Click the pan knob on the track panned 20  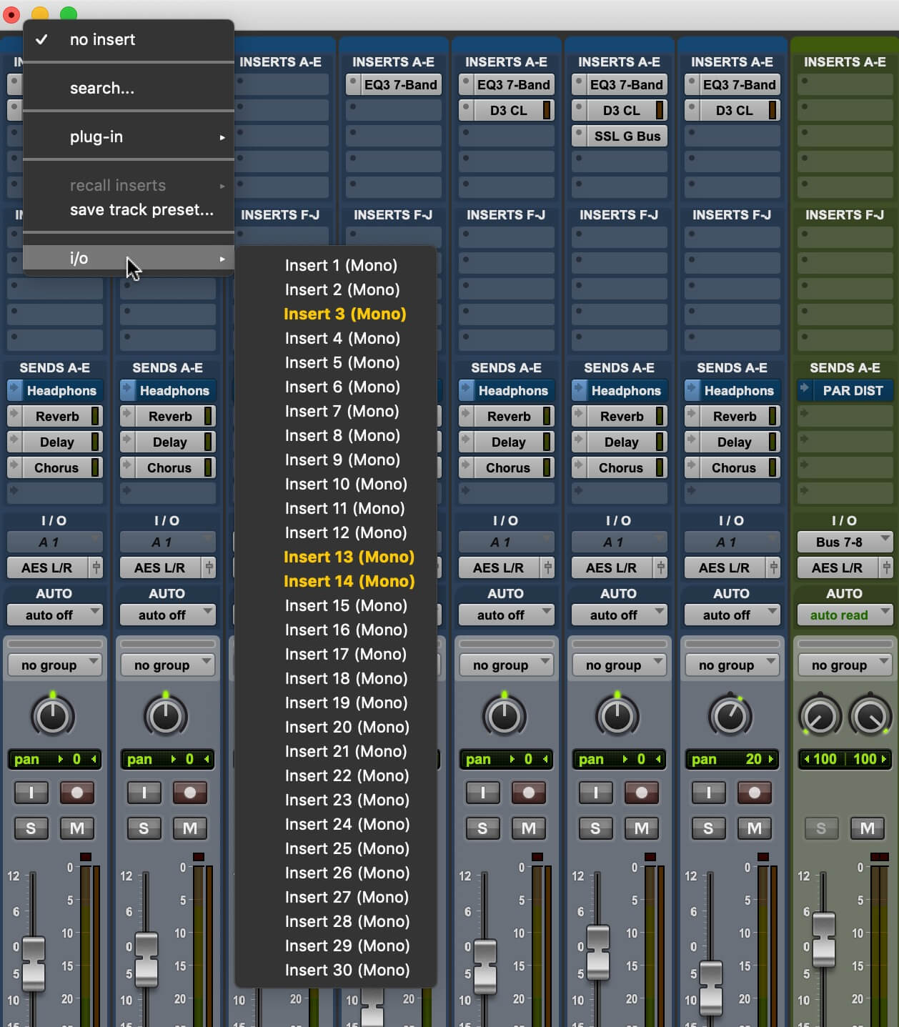730,715
